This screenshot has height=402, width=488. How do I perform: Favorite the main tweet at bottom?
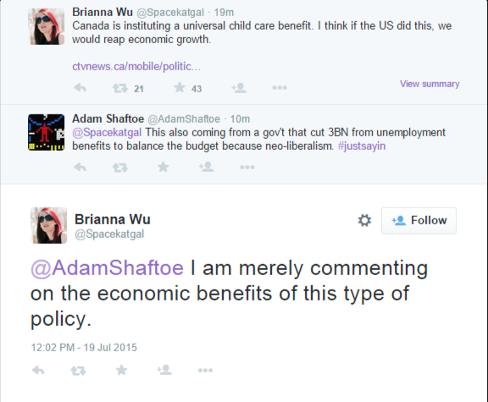(121, 370)
